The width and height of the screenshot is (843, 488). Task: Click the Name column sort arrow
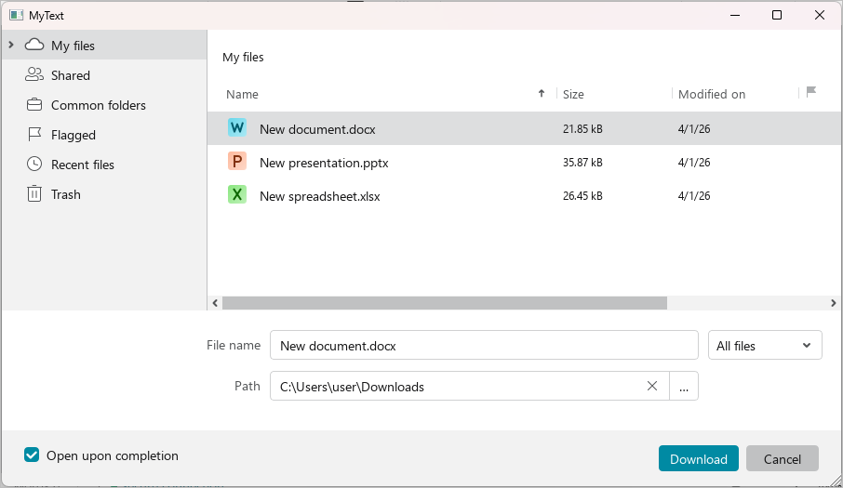[x=542, y=93]
